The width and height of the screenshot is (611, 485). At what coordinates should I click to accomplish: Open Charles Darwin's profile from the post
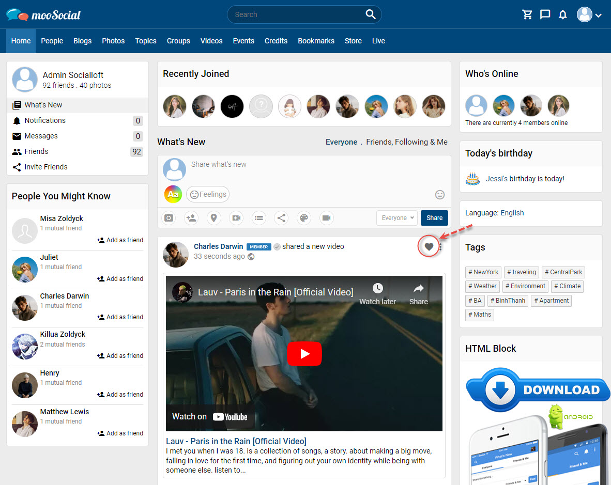pos(218,246)
